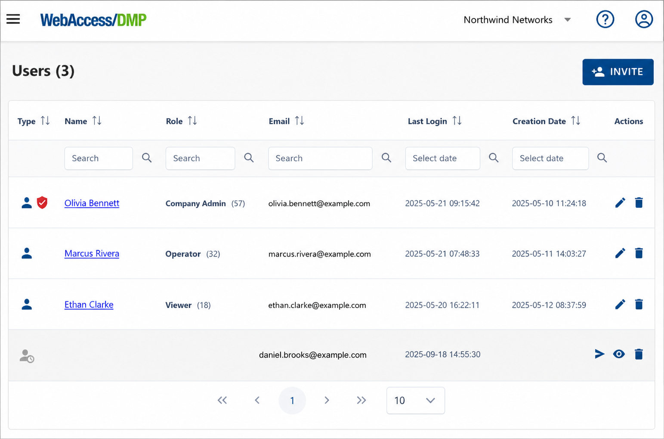Click the olivia.bennett@example.com email cell
The image size is (664, 439).
tap(319, 203)
